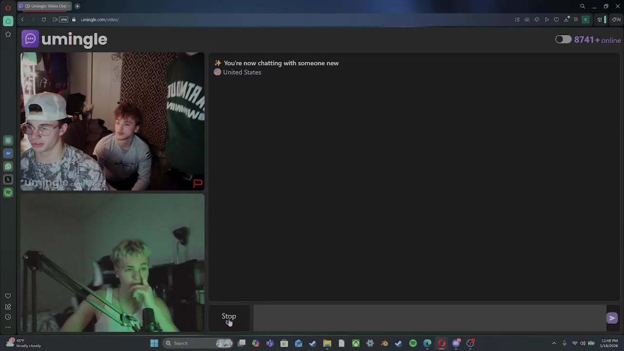Click the Stop chat button

point(229,318)
